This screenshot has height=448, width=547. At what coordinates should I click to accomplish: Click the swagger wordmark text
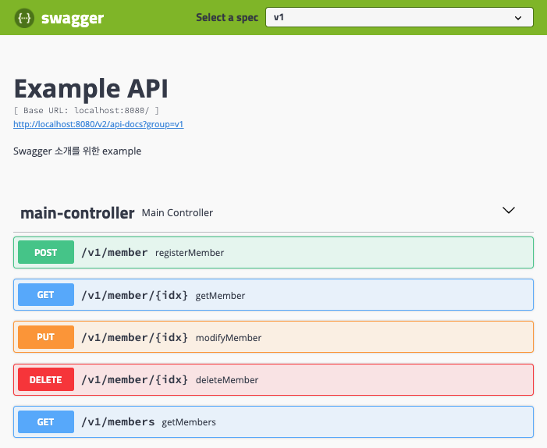pyautogui.click(x=73, y=19)
